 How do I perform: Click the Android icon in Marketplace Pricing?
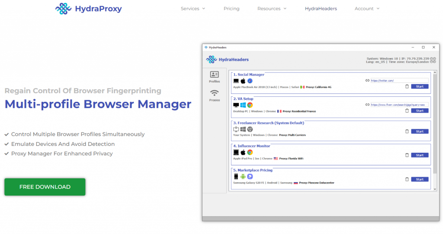[243, 177]
